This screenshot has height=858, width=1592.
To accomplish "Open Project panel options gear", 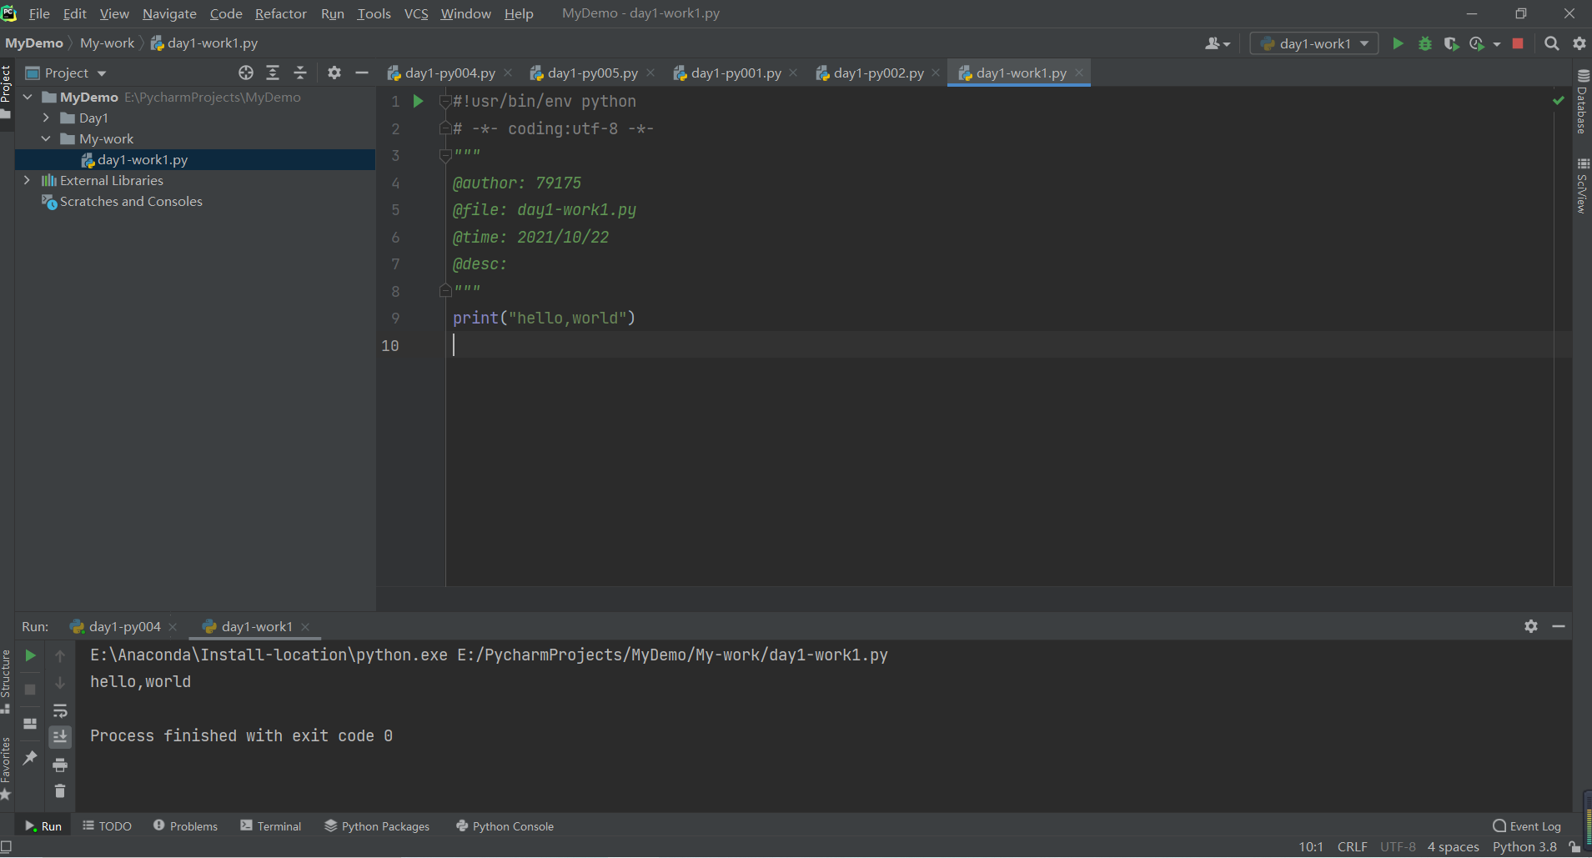I will [334, 73].
